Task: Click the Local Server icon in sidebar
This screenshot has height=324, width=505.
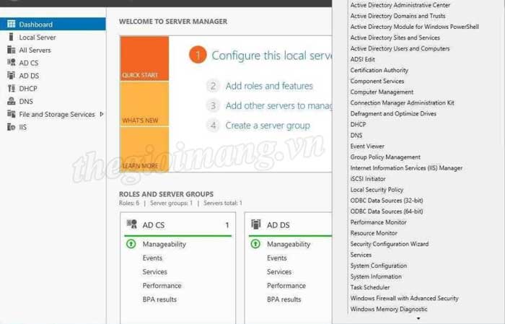Action: (12, 37)
